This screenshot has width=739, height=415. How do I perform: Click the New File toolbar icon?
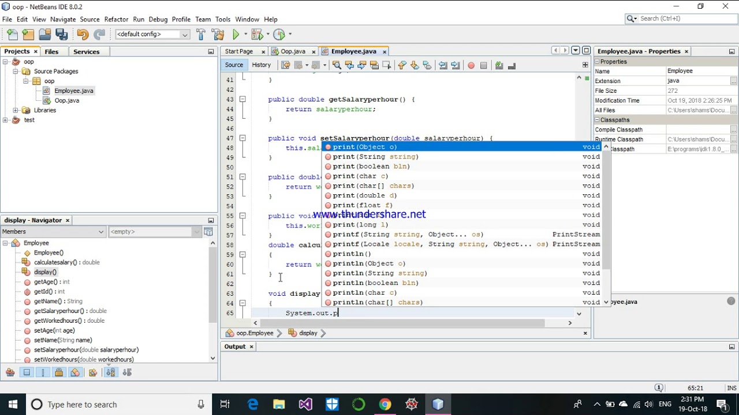12,35
